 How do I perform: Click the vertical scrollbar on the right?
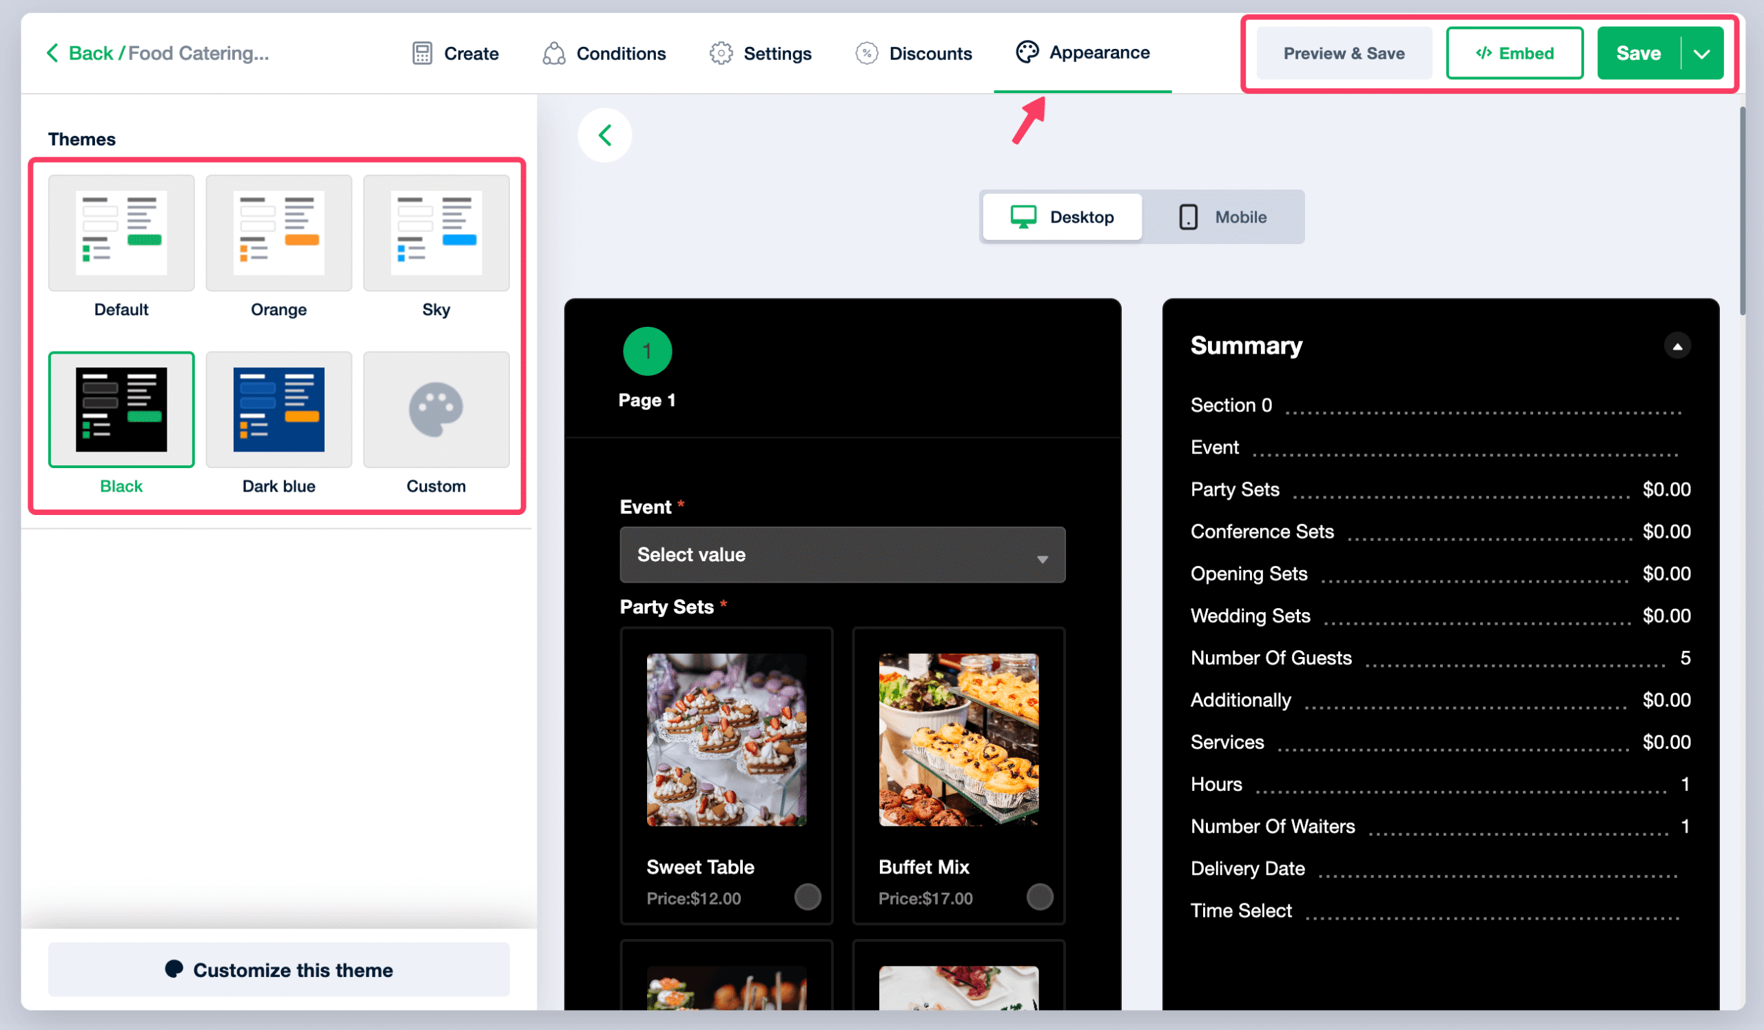tap(1743, 210)
